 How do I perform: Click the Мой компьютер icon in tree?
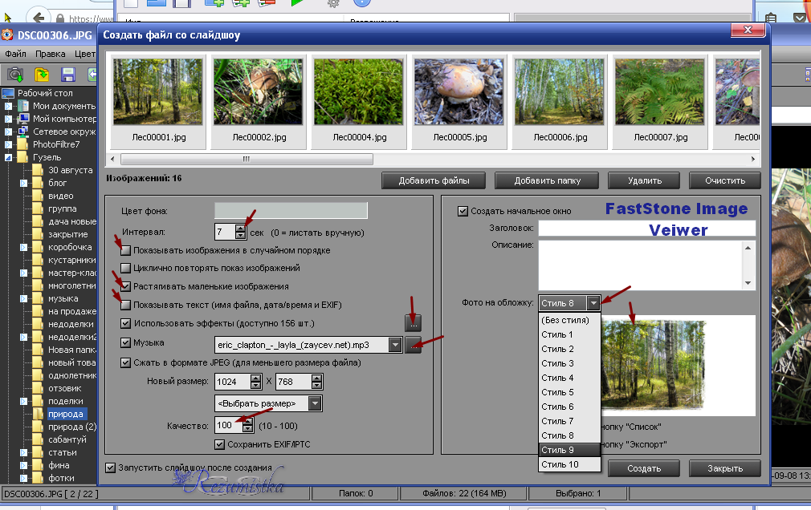(23, 119)
